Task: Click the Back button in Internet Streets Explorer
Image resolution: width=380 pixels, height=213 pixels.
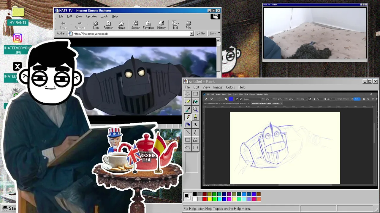Action: (63, 25)
